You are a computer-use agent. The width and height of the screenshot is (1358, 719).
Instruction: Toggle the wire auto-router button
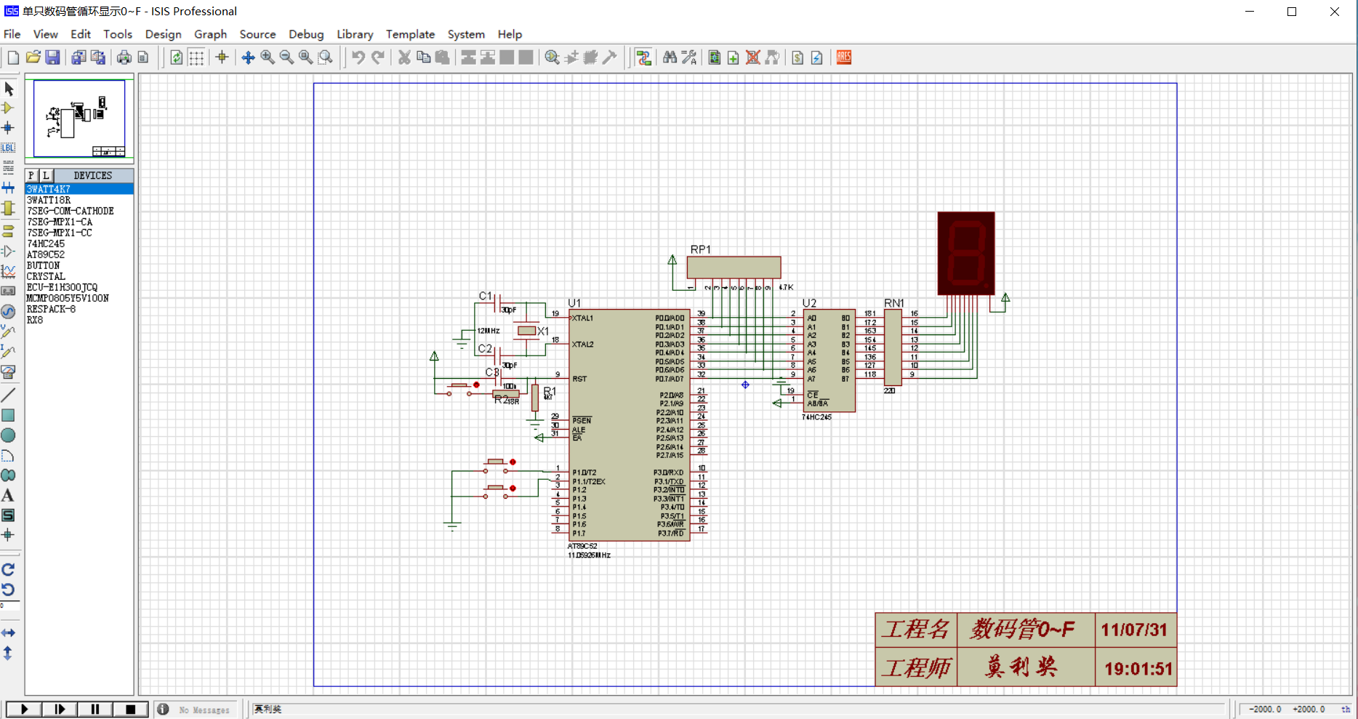(x=643, y=57)
